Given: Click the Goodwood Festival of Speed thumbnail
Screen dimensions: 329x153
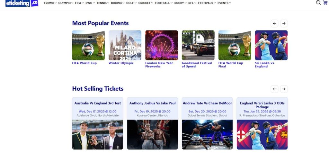Looking at the screenshot, I should [198, 45].
